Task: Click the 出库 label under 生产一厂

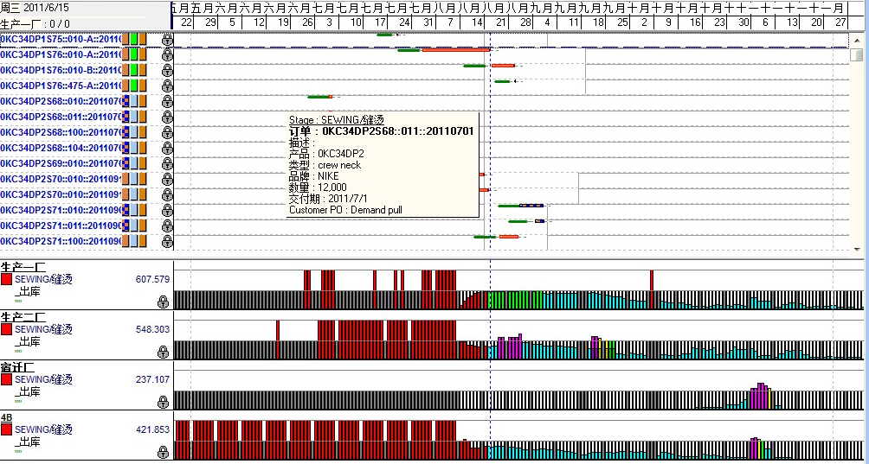Action: click(x=29, y=292)
